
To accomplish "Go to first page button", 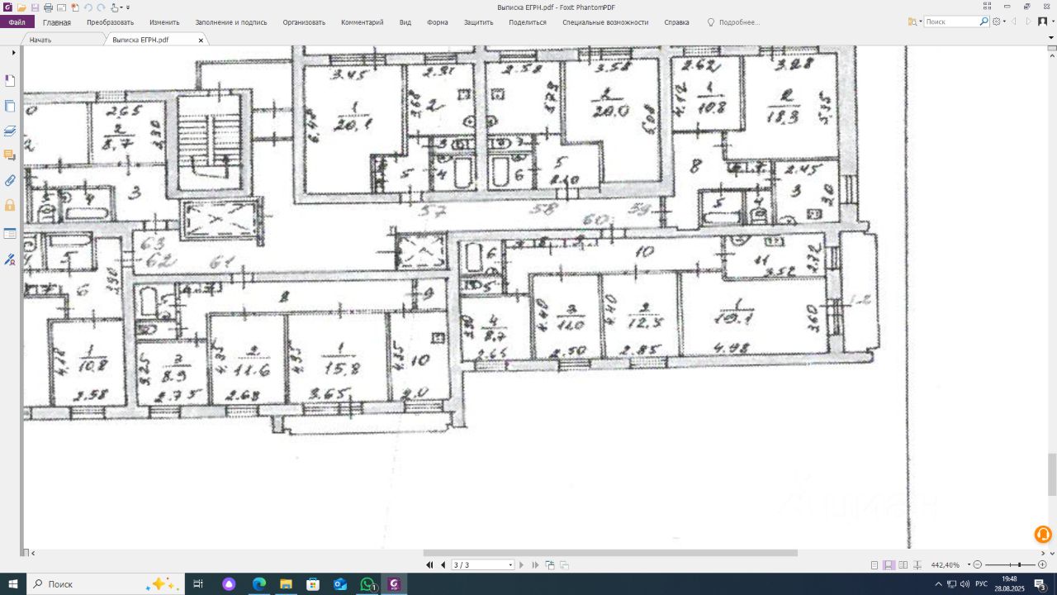I will coord(429,565).
